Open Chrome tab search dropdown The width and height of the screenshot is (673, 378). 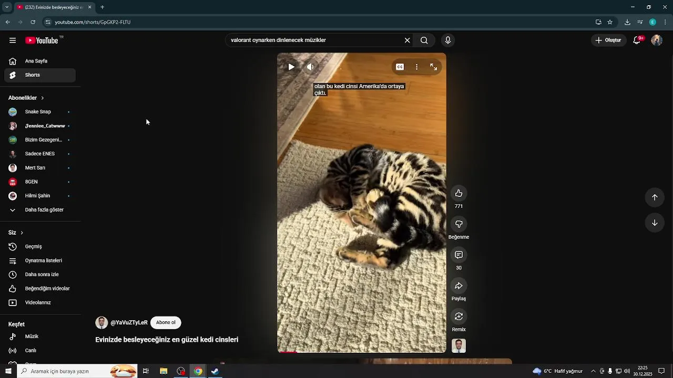(6, 7)
